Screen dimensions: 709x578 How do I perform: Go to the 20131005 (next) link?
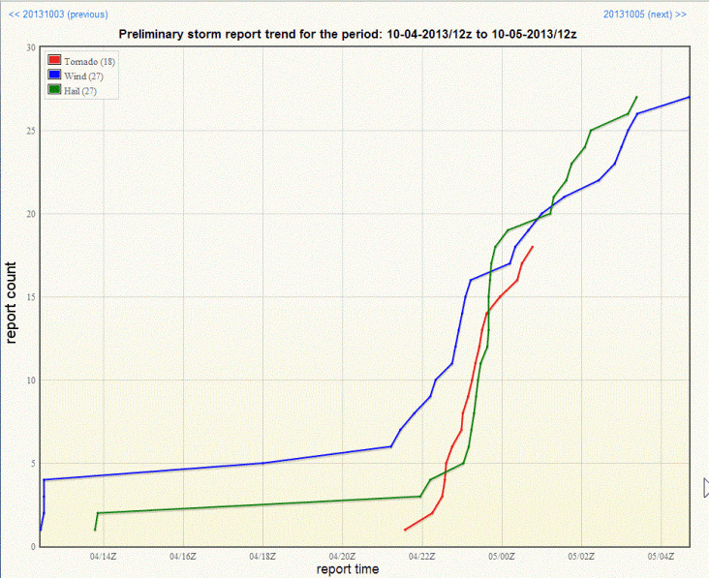(x=645, y=15)
